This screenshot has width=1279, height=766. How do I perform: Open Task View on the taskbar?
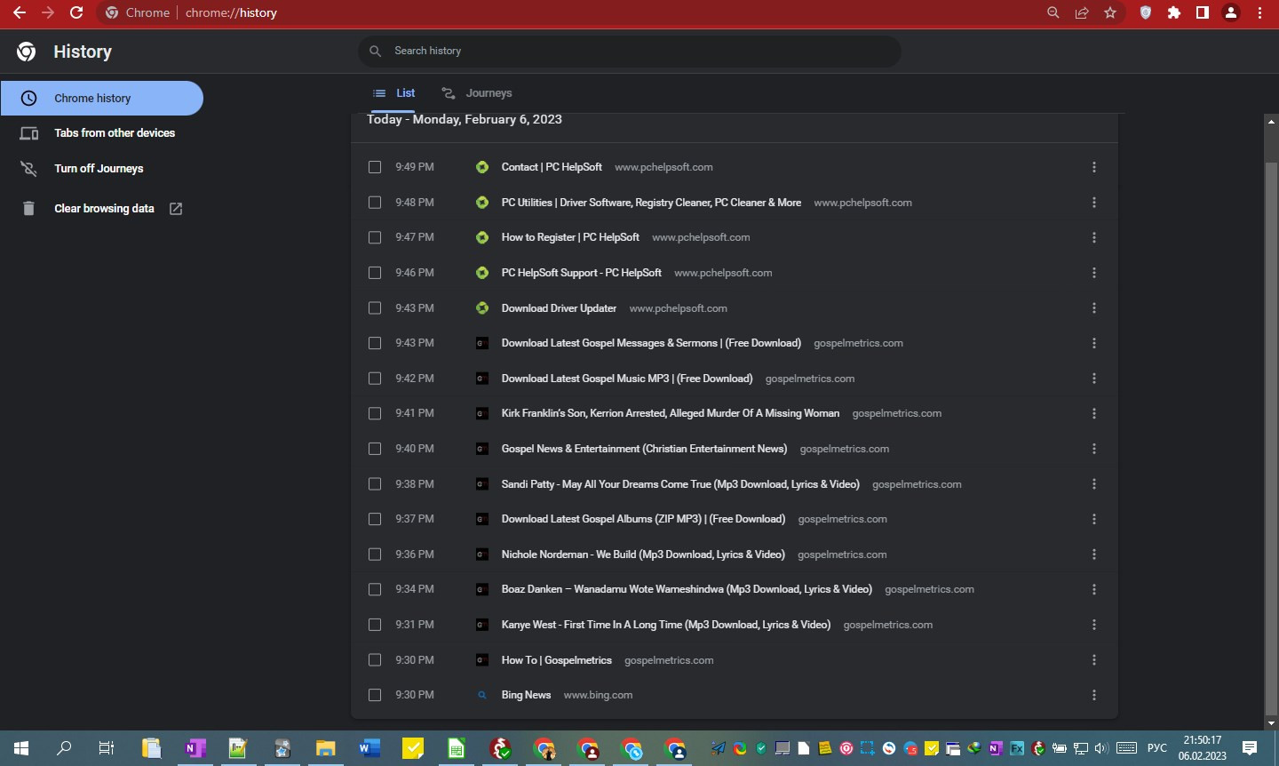pyautogui.click(x=107, y=748)
